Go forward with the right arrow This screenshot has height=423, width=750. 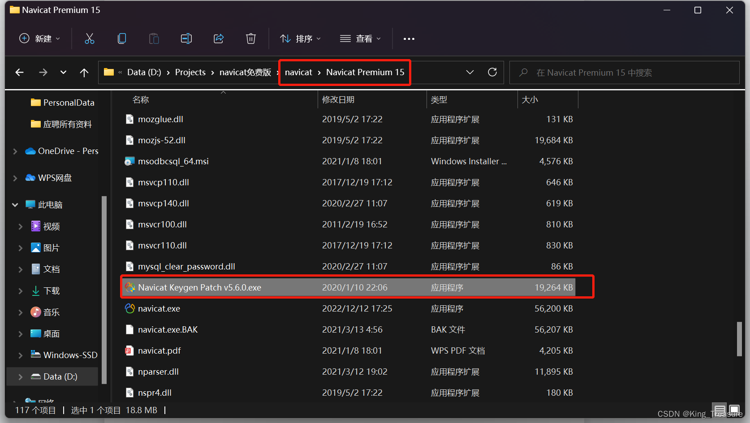click(43, 72)
